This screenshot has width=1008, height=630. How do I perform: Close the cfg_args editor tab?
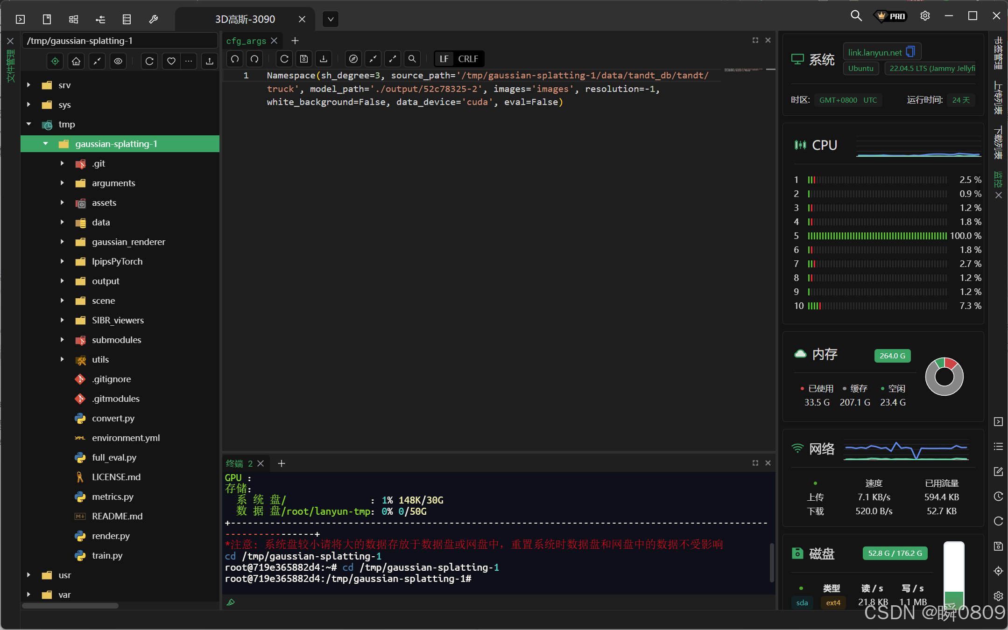point(275,41)
